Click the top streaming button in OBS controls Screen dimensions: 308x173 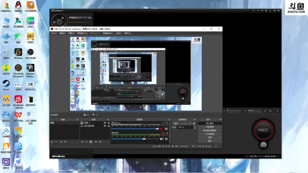[210, 123]
